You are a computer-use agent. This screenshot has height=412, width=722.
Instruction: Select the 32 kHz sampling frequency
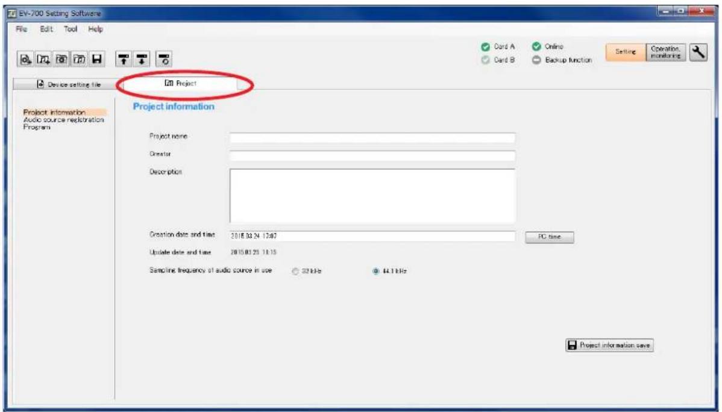[x=296, y=272]
